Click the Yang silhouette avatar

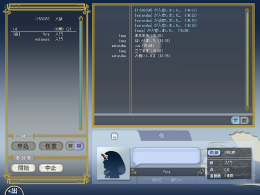(x=113, y=163)
